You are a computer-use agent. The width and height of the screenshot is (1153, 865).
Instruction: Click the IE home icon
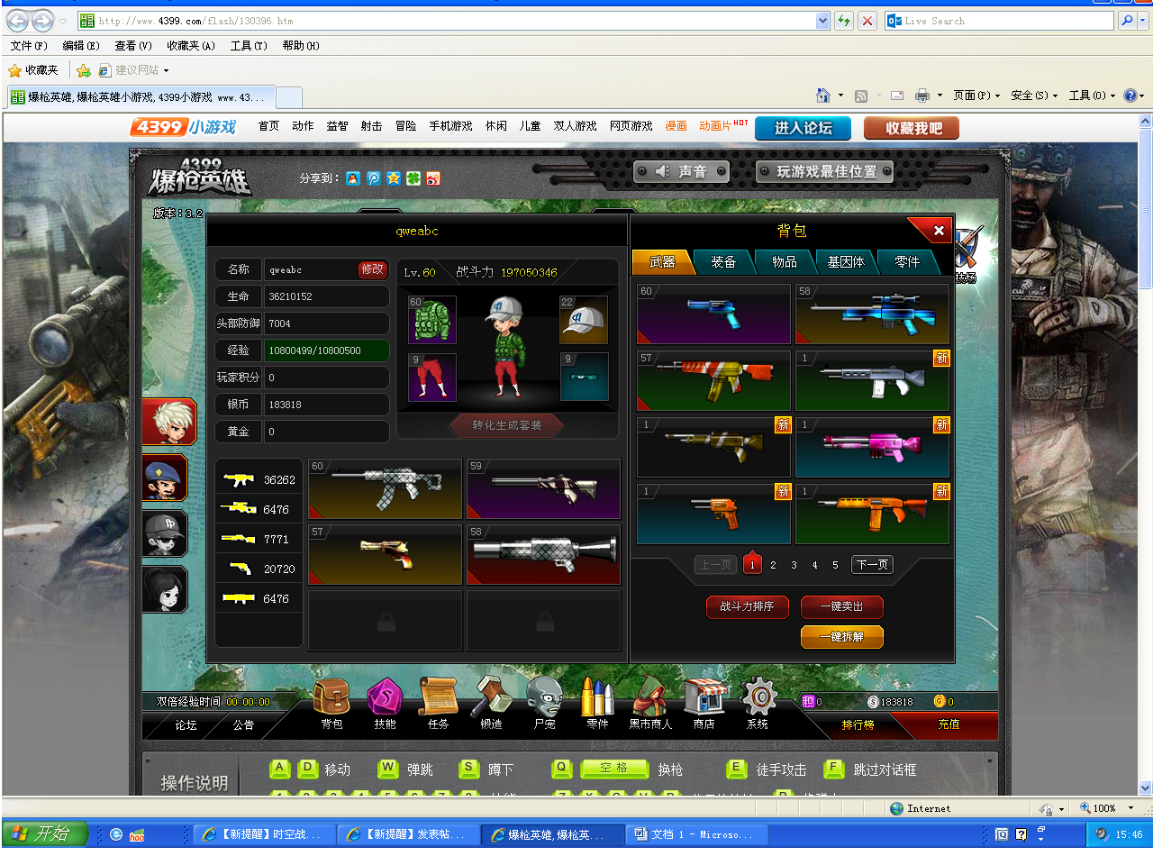822,96
